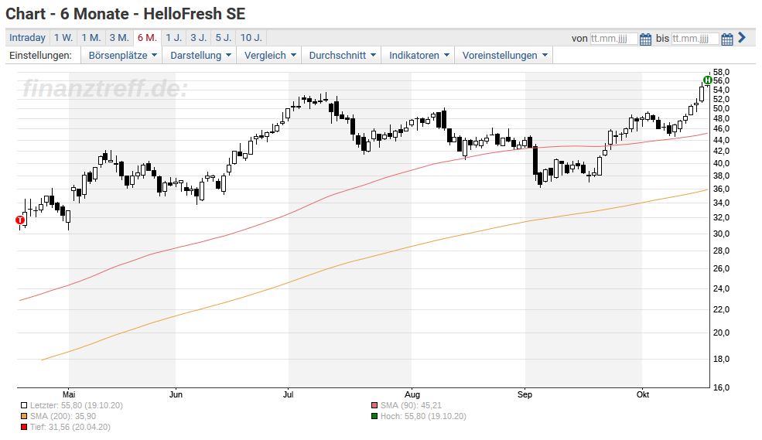Image resolution: width=762 pixels, height=440 pixels.
Task: Submit date range with the arrow icon
Action: click(x=742, y=37)
